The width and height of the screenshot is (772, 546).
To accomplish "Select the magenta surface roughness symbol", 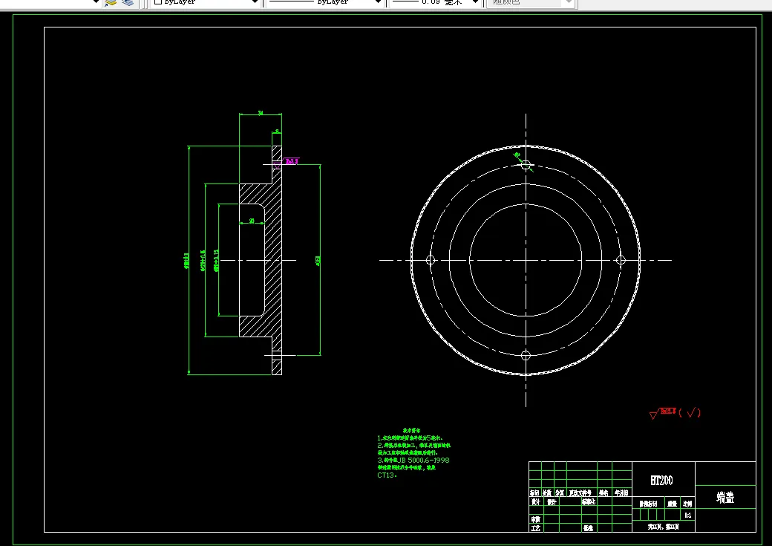I will pos(287,163).
